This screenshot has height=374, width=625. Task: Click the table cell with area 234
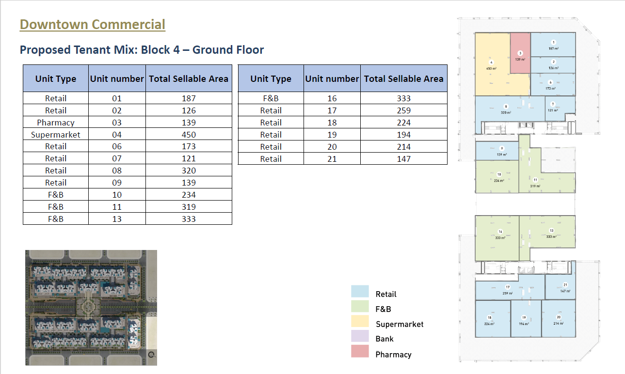[x=189, y=195]
